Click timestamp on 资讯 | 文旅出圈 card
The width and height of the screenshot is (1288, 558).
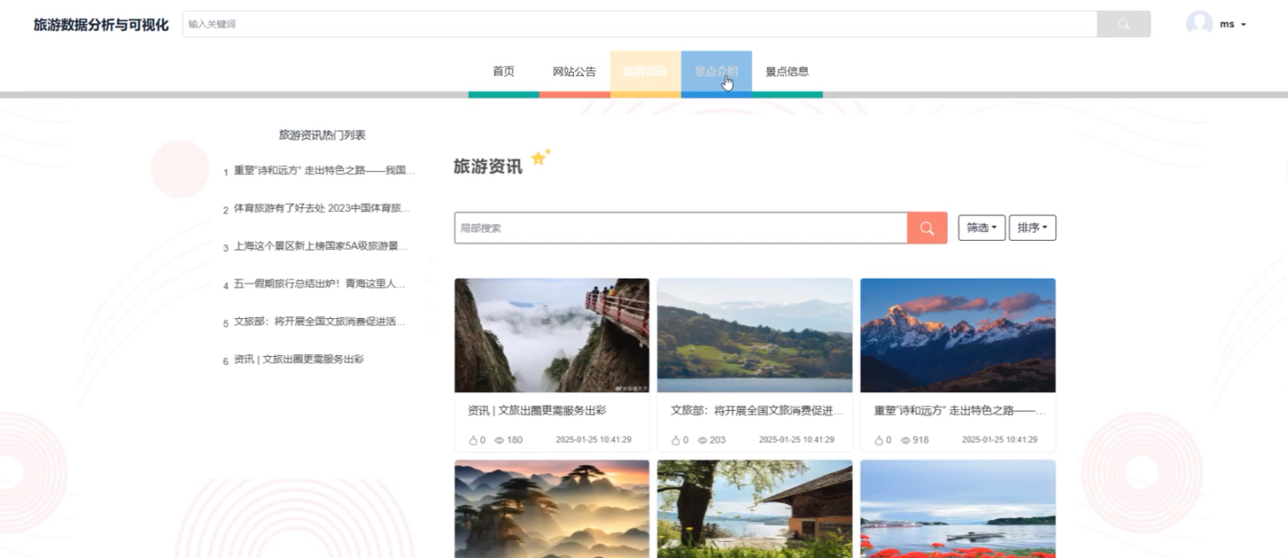pos(593,440)
